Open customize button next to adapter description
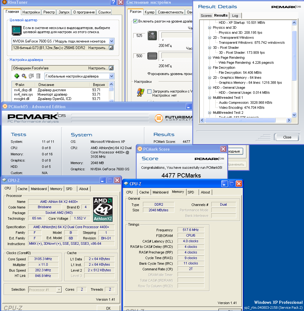Image resolution: width=304 pixels, height=311 pixels. [111, 48]
